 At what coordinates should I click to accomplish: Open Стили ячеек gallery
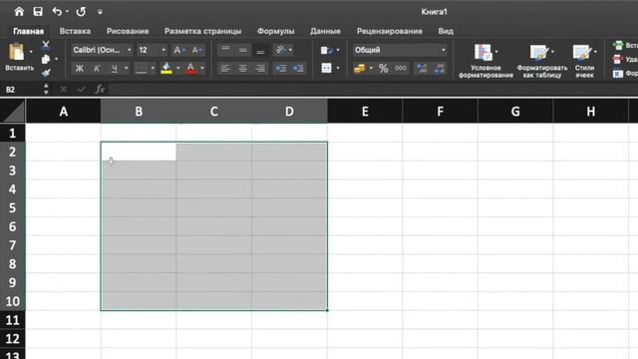584,61
